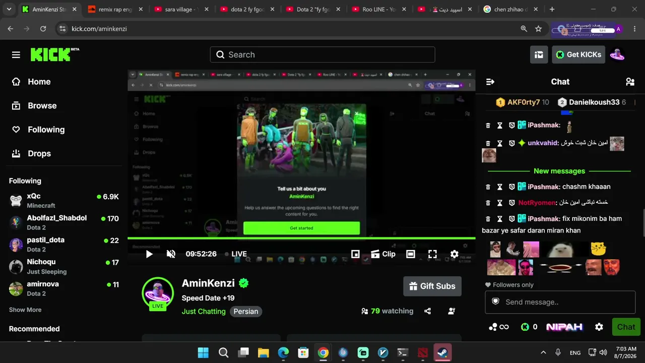Open Steam from the taskbar
The width and height of the screenshot is (645, 363).
coord(441,352)
